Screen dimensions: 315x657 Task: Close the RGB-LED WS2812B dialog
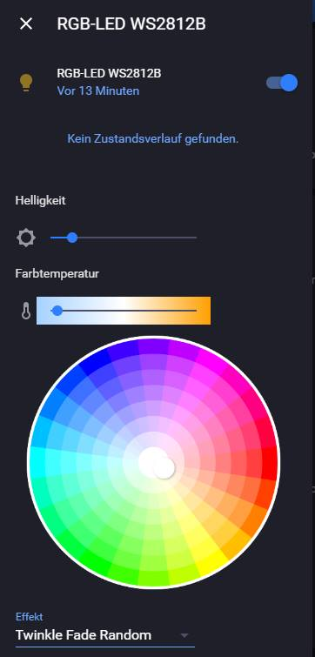coord(26,23)
